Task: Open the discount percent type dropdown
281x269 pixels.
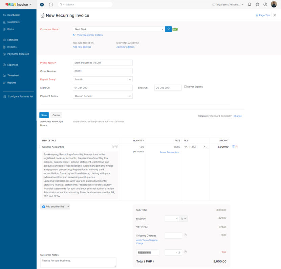Action: 183,218
